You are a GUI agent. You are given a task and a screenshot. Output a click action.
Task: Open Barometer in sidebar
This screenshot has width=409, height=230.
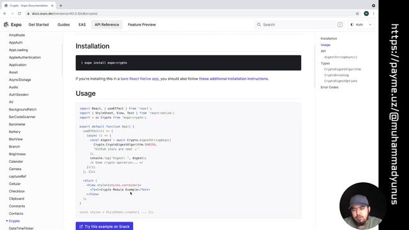17,124
